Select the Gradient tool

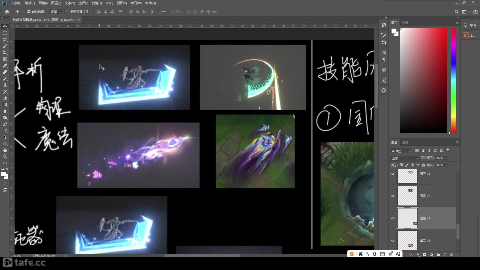[5, 104]
